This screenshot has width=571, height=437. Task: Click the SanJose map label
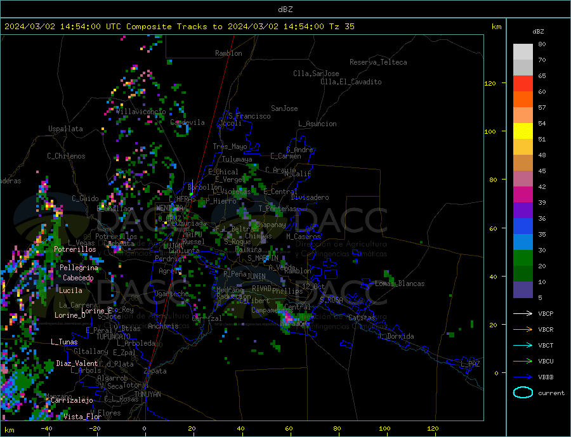click(x=284, y=108)
